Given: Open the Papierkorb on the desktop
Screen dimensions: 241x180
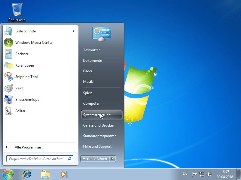Looking at the screenshot, I should coord(17,9).
